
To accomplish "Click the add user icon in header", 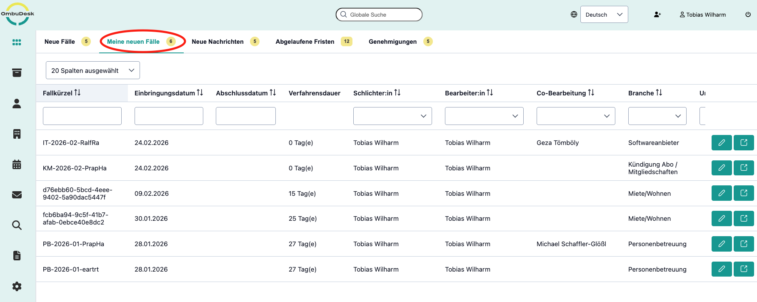I will click(657, 15).
